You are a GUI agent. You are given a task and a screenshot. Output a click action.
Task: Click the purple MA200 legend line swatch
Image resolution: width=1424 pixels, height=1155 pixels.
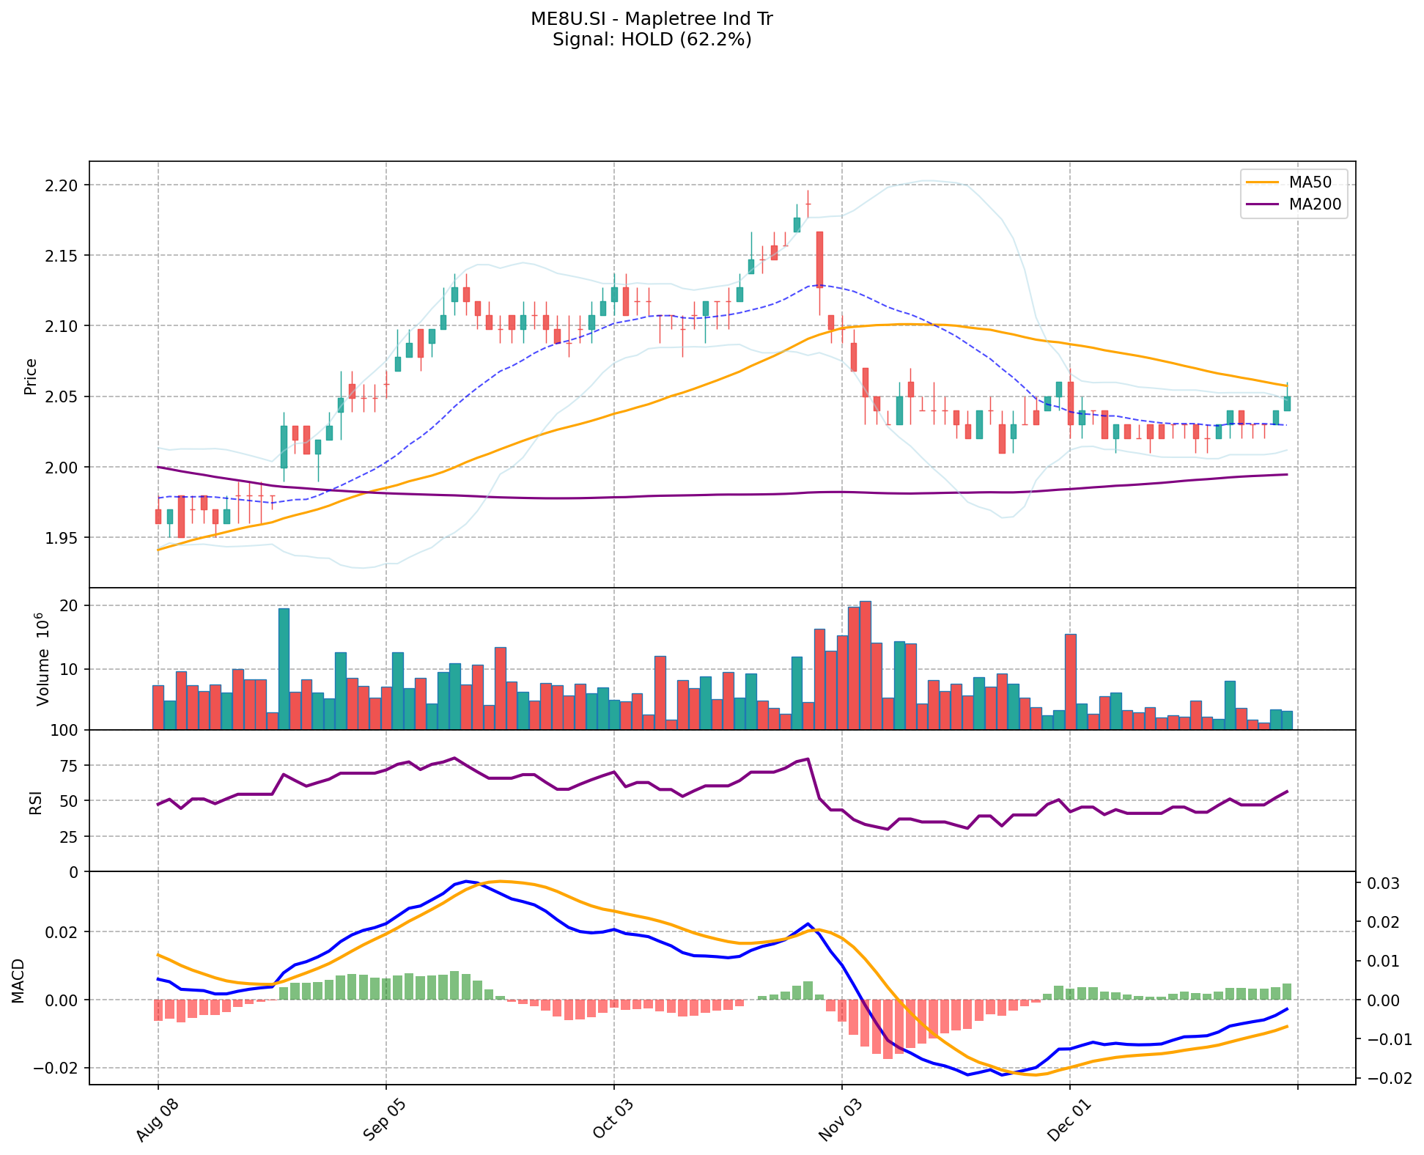1263,204
